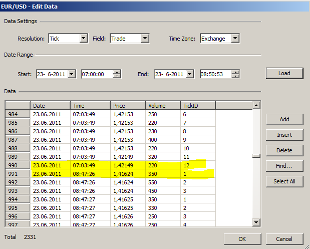The width and height of the screenshot is (310, 249).
Task: Click the data table scrollbar thumb
Action: point(256,156)
